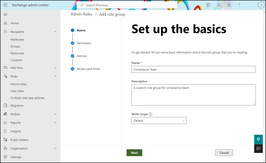Focus the Search (Preview) box
Screen dimensions: 266x163
point(127,5)
